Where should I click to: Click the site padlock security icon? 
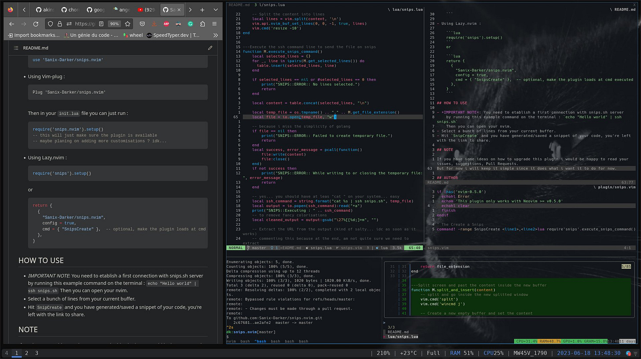pos(60,24)
